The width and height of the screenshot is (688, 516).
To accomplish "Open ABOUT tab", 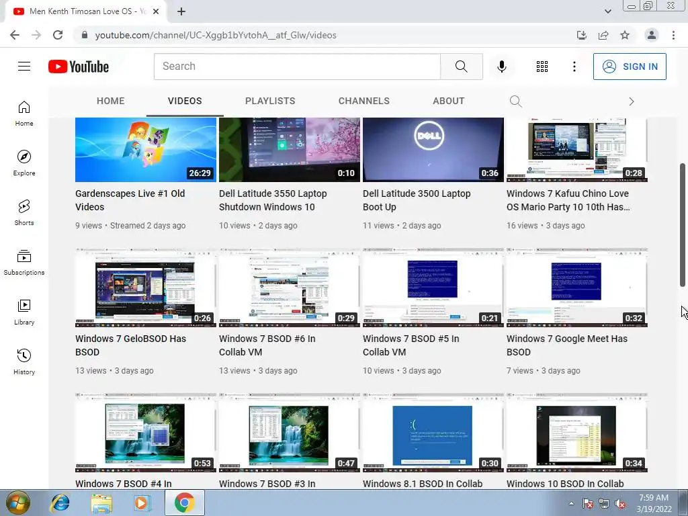I will click(x=448, y=101).
